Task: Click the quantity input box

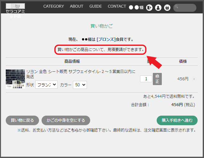Action: point(146,79)
